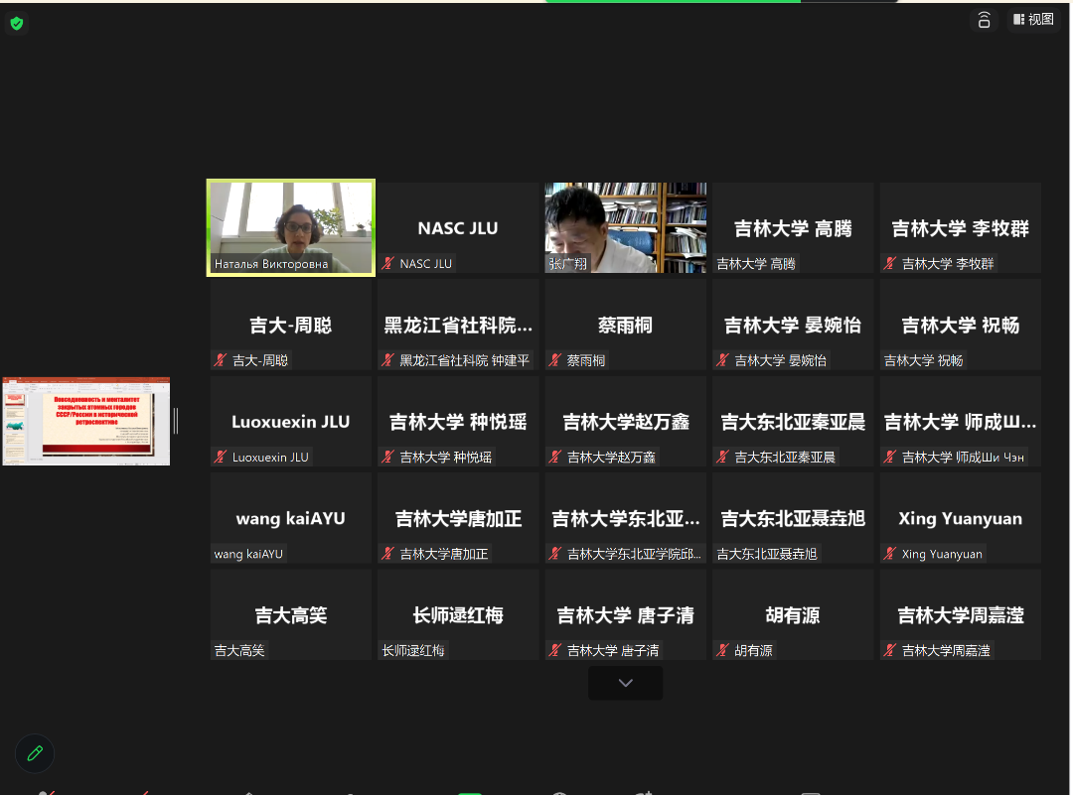Open the 视图 view layout dropdown
1073x795 pixels.
tap(1033, 19)
